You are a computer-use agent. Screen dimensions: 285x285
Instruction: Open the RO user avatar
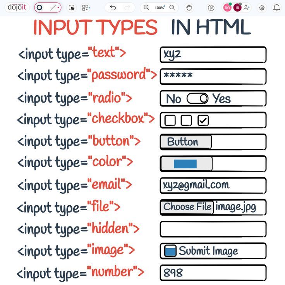(x=227, y=8)
